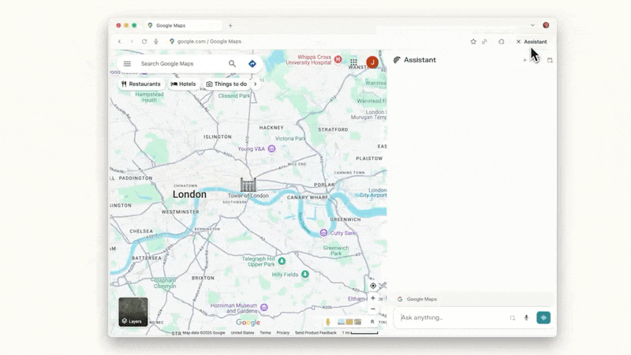This screenshot has width=631, height=355.
Task: Click the Cutty Sark pin
Action: tap(323, 233)
